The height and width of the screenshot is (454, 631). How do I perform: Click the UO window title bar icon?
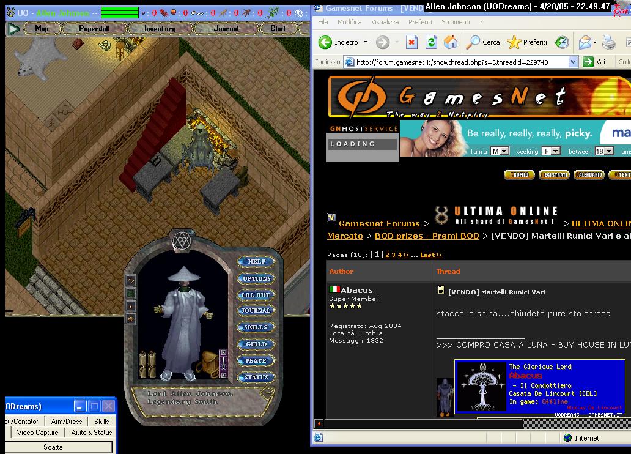point(11,12)
